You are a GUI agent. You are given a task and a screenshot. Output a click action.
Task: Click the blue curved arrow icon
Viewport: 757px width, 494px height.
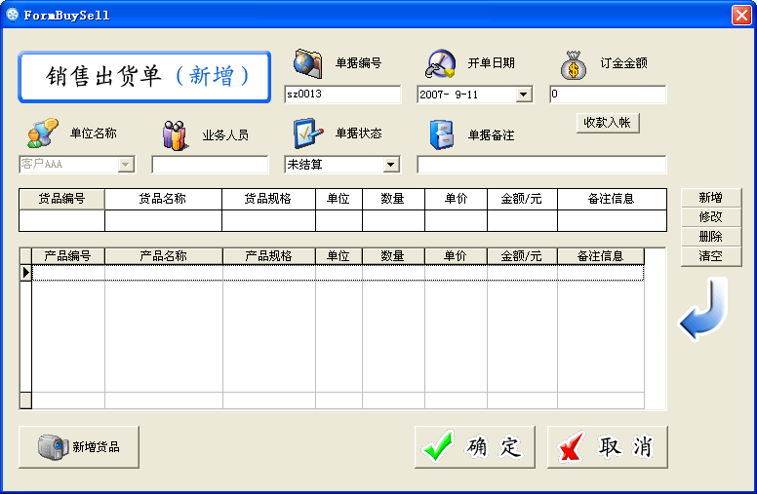702,310
